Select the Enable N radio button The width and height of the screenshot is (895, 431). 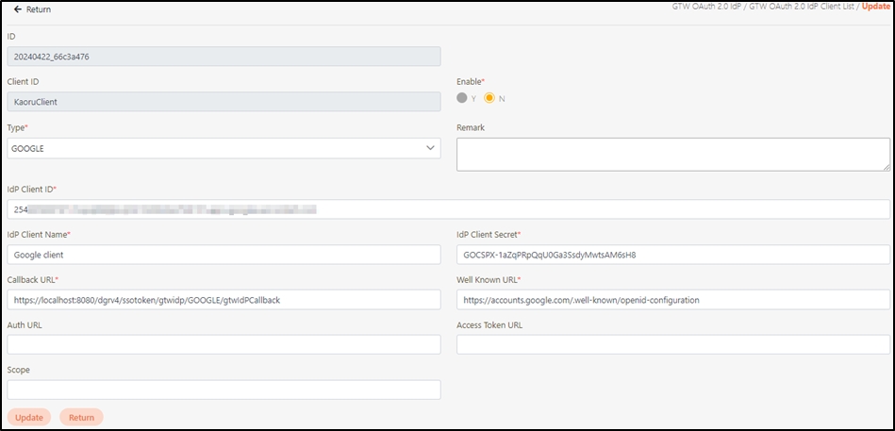[x=489, y=98]
